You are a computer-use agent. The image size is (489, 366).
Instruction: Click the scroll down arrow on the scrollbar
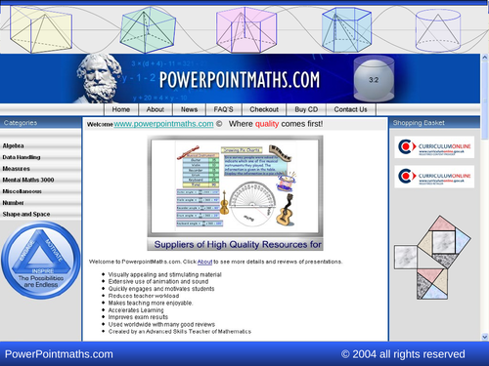[484, 337]
